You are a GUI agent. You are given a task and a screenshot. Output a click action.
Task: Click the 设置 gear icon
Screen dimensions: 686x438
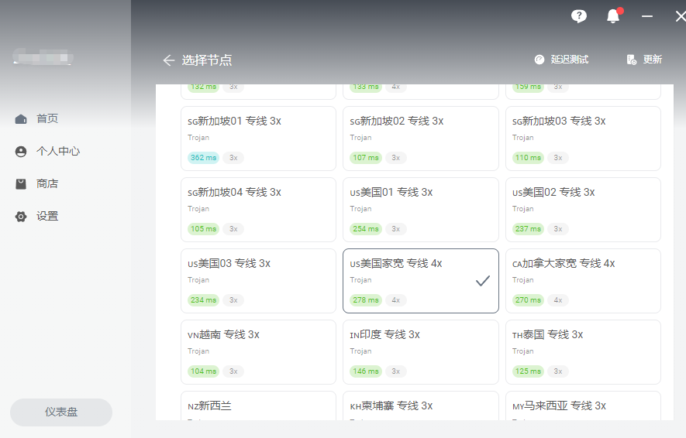(21, 217)
